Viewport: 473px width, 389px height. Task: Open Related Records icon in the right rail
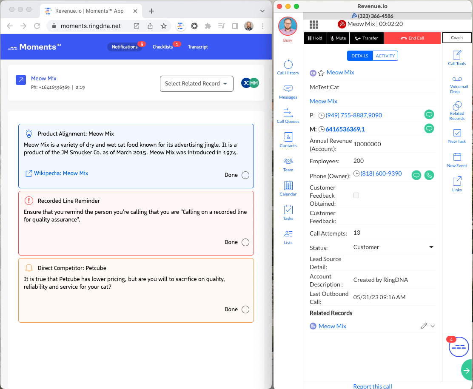[457, 111]
